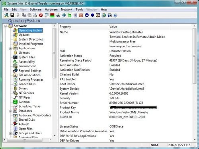Click the Copy toolbar icon
The image size is (199, 149).
24,15
